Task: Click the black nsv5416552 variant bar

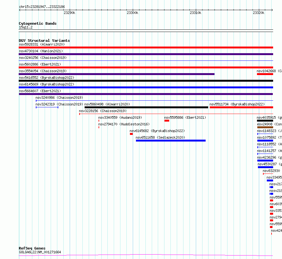Action: pyautogui.click(x=146, y=81)
